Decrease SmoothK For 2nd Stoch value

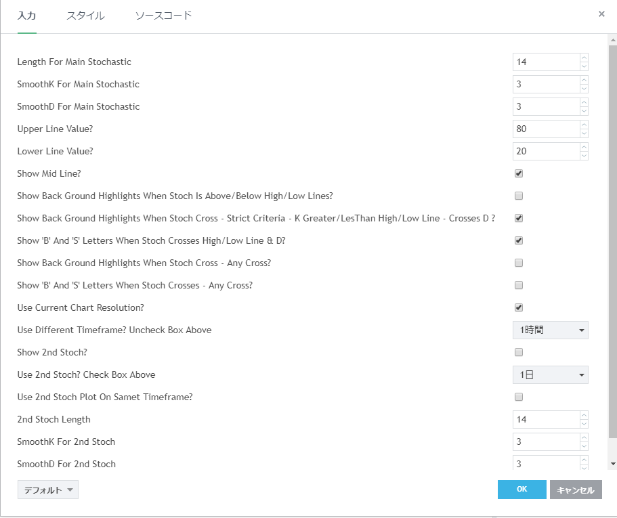pyautogui.click(x=584, y=446)
